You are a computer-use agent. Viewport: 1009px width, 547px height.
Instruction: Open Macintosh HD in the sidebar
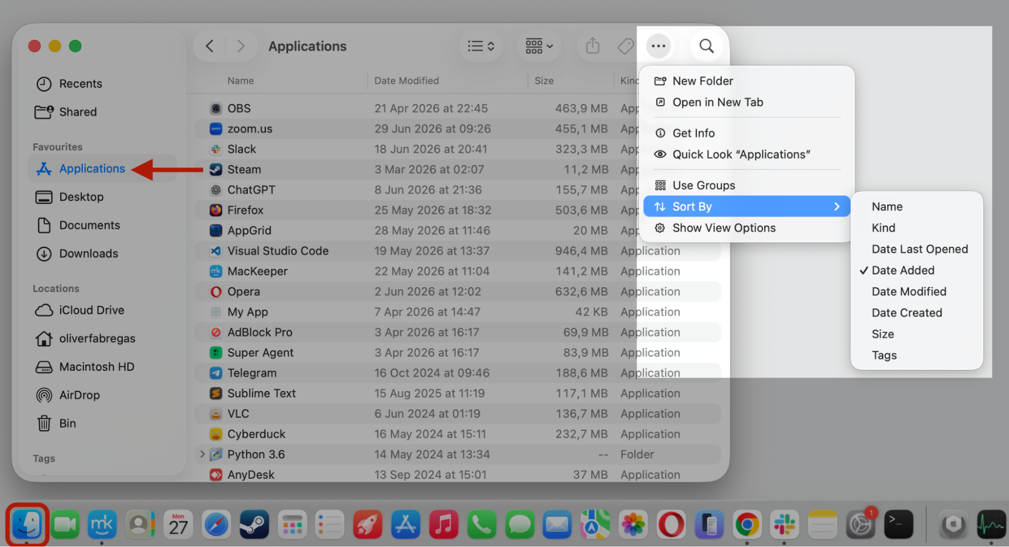(x=102, y=367)
